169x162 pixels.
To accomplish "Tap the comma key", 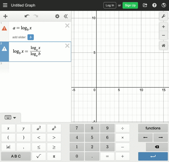I will point(24,147).
